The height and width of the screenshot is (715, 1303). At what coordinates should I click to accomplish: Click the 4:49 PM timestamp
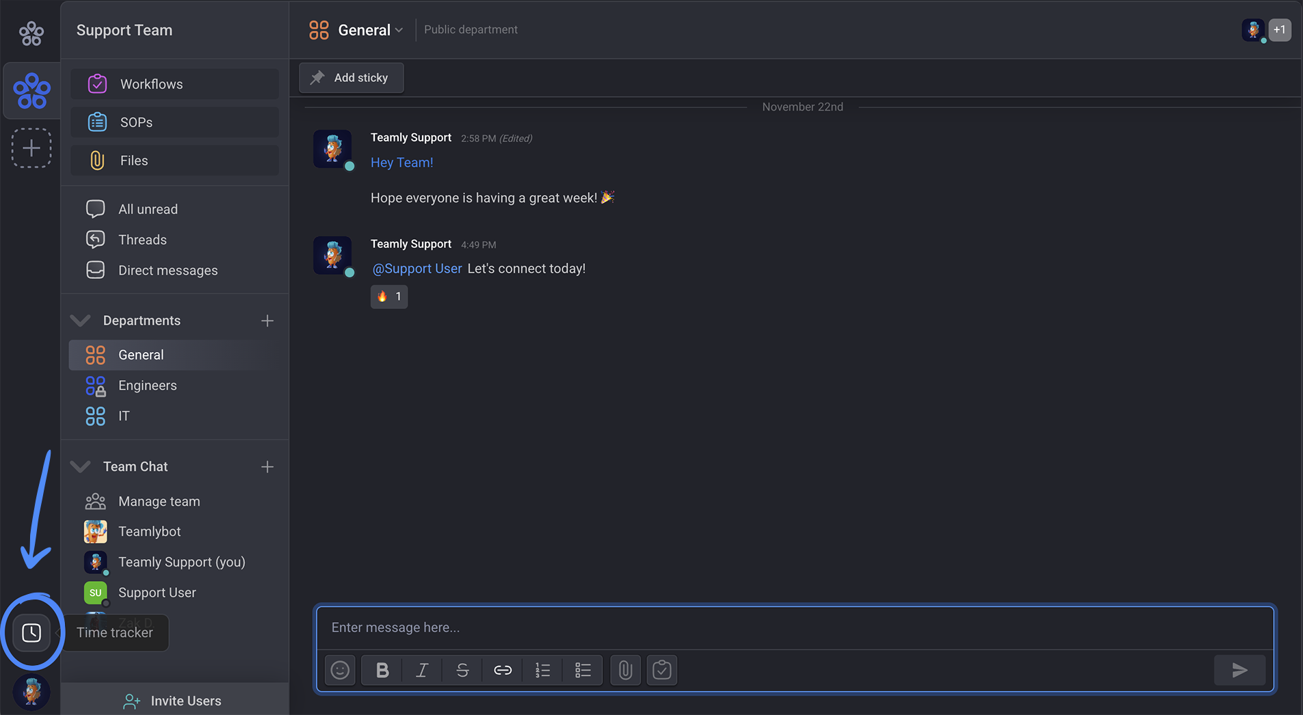(478, 245)
